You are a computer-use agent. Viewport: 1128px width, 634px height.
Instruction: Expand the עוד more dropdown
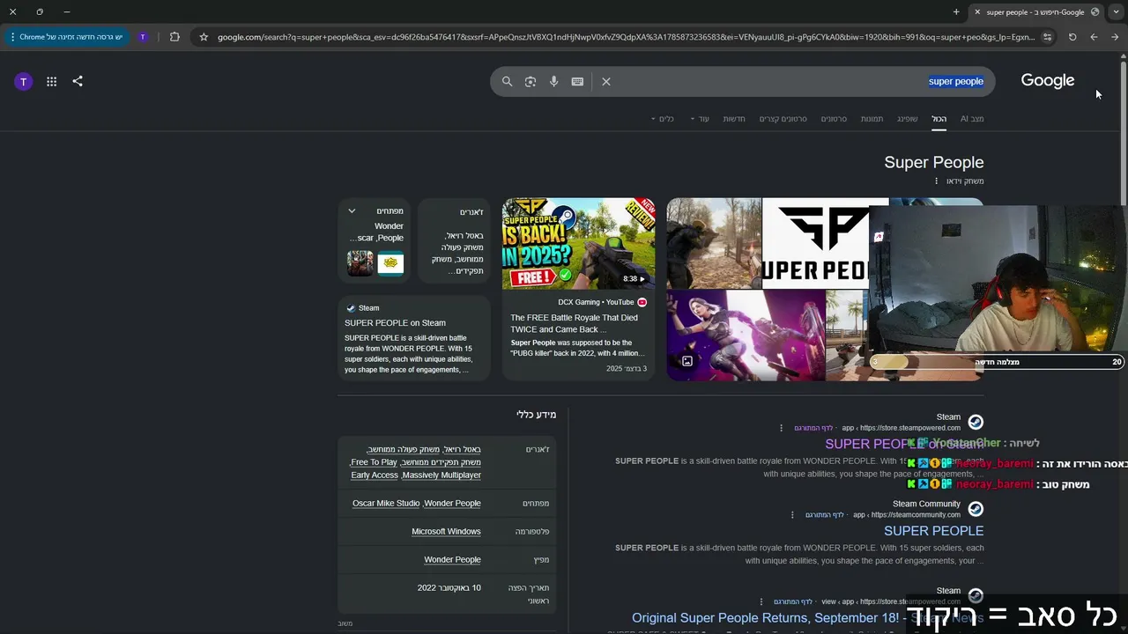point(700,119)
